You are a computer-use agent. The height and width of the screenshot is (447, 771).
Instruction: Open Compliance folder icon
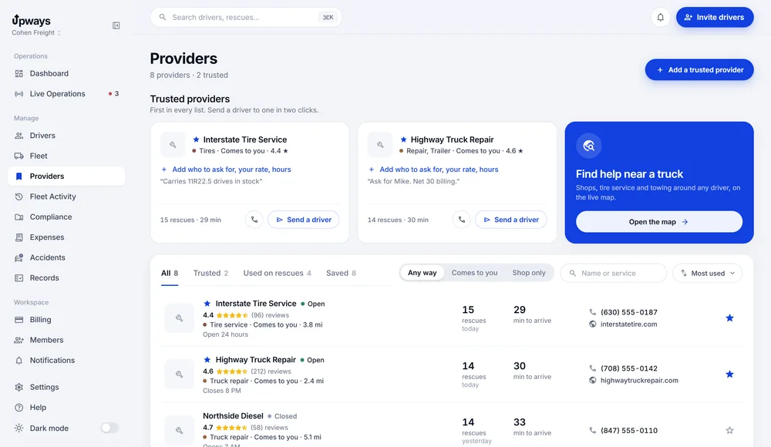19,217
